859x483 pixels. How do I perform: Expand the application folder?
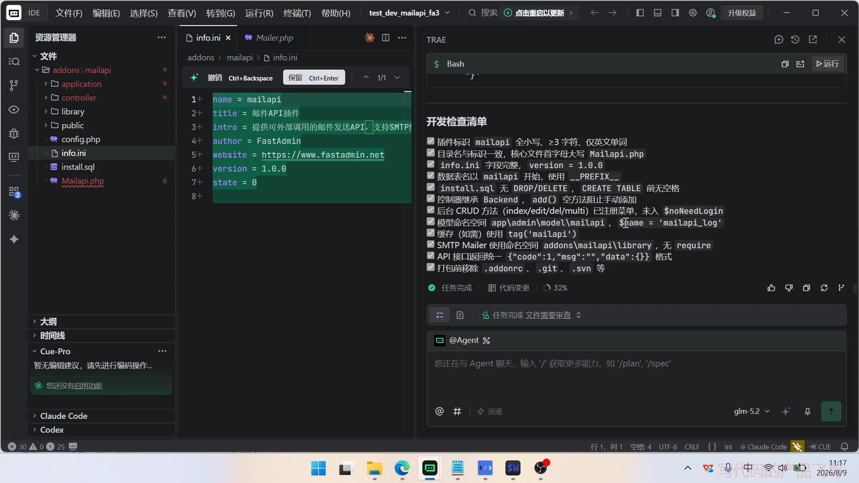81,84
